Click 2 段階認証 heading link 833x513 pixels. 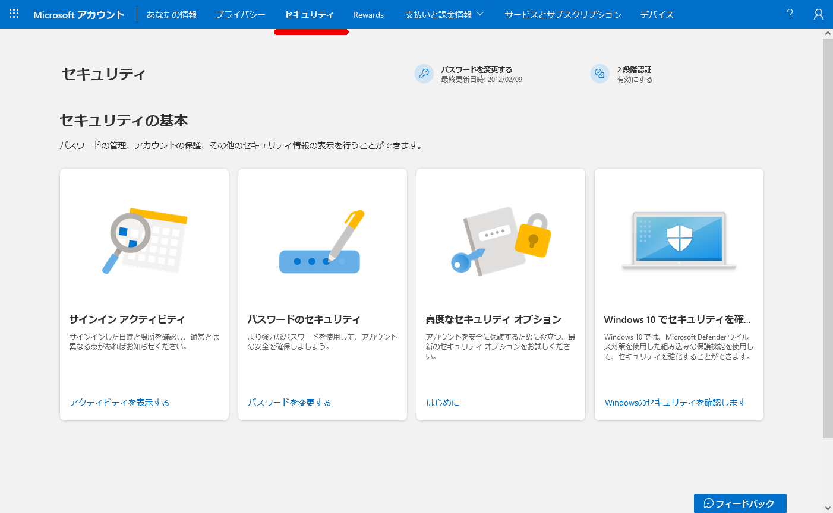(634, 69)
